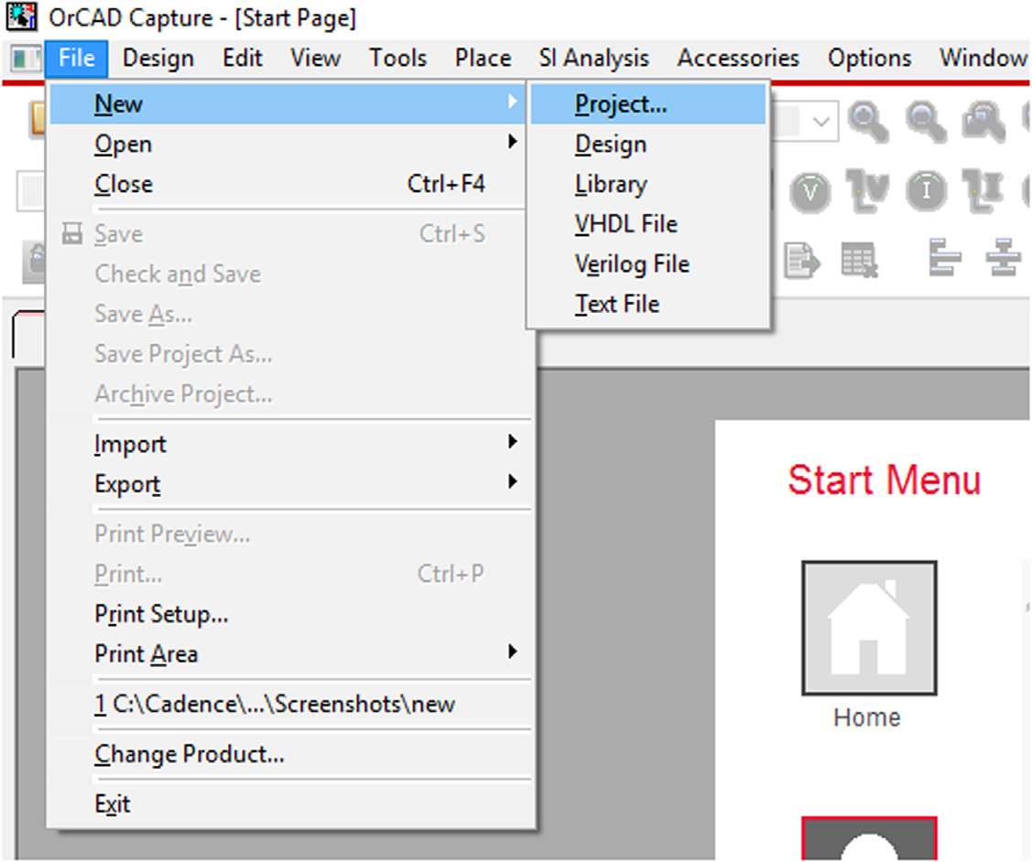Open the SI Analysis menu
The width and height of the screenshot is (1032, 862).
point(593,59)
